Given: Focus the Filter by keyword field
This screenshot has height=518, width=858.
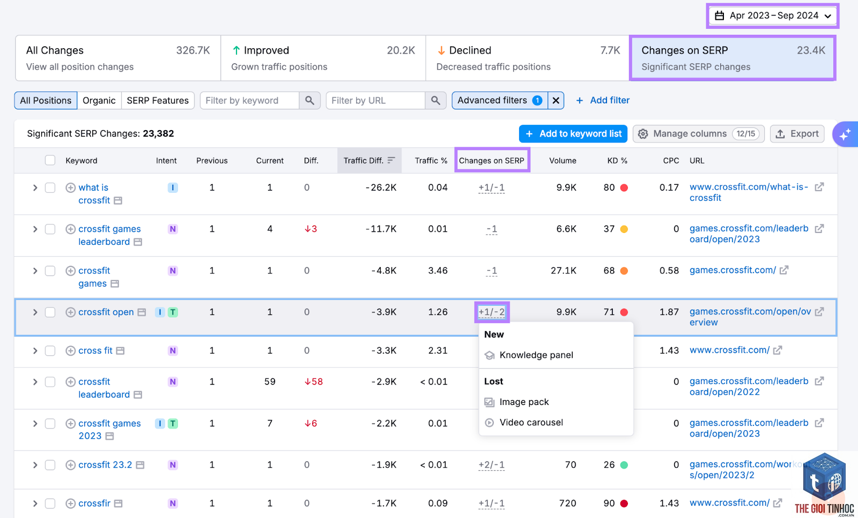Looking at the screenshot, I should point(249,100).
